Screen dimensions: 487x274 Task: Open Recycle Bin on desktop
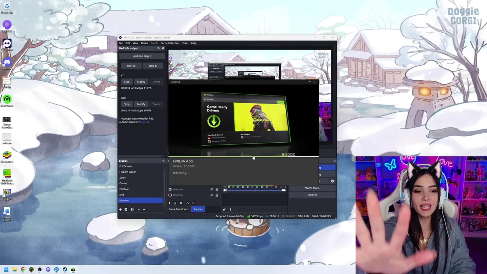(x=7, y=8)
